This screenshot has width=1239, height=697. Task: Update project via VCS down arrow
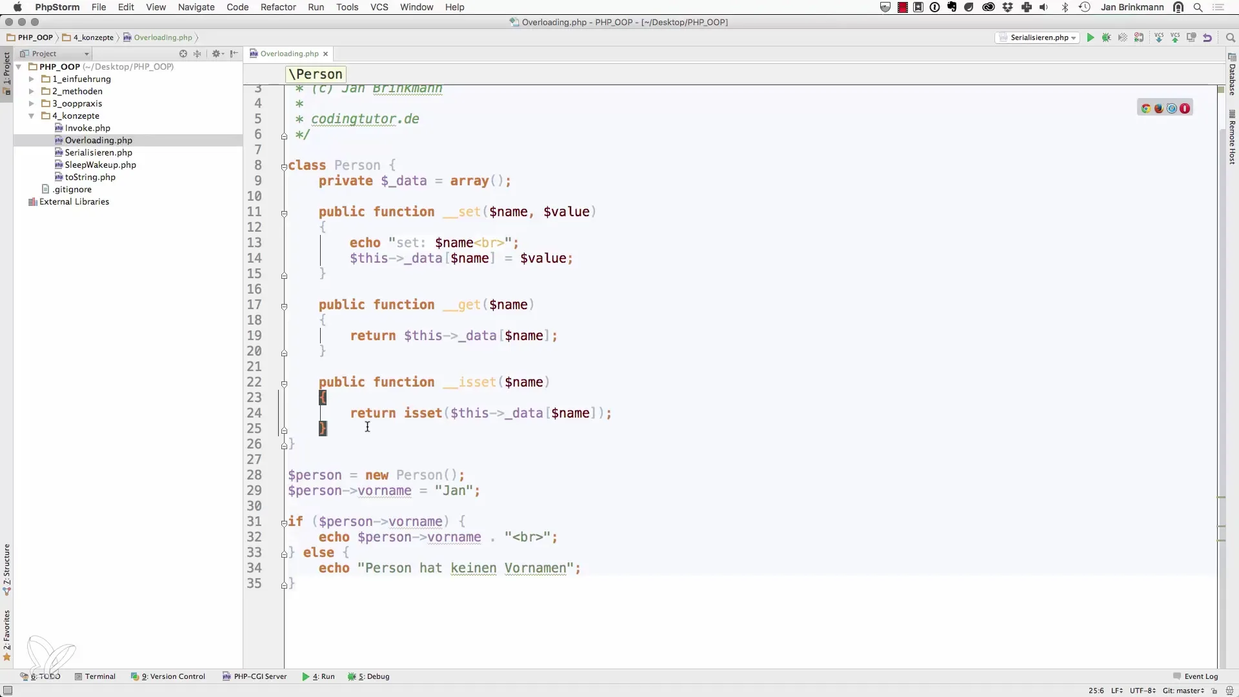coord(1159,37)
